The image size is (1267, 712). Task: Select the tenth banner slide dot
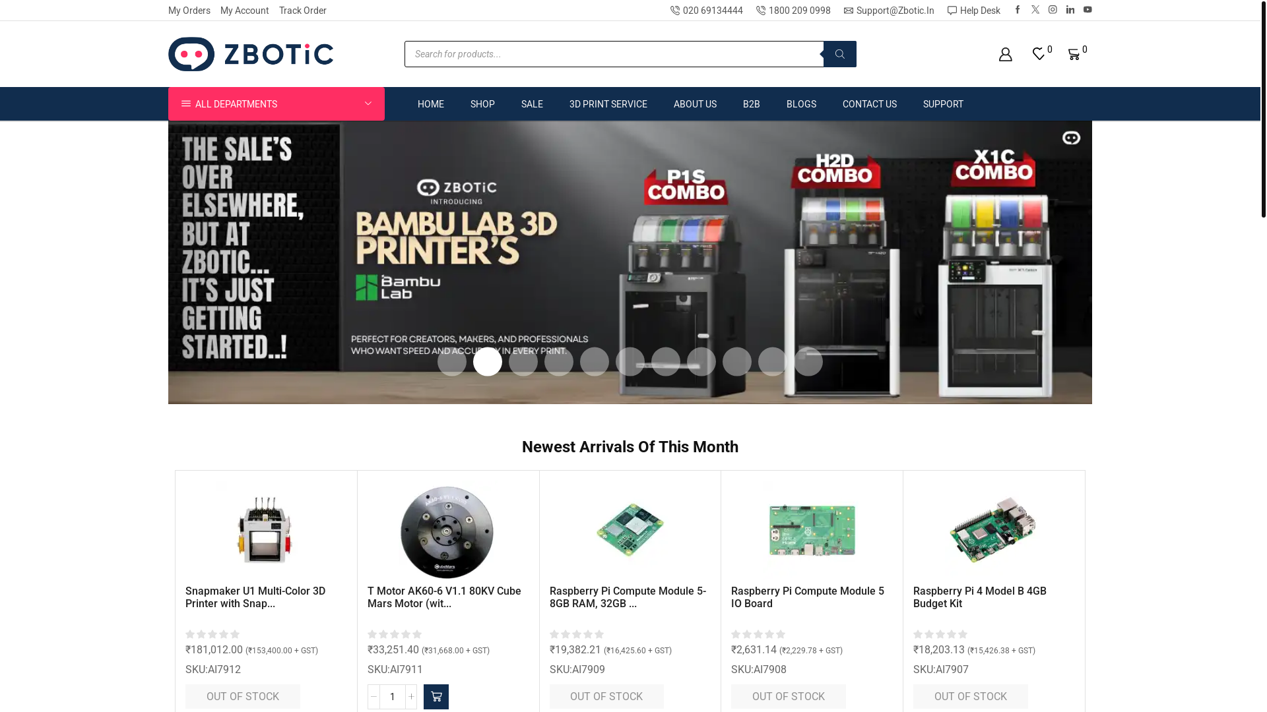pyautogui.click(x=773, y=362)
